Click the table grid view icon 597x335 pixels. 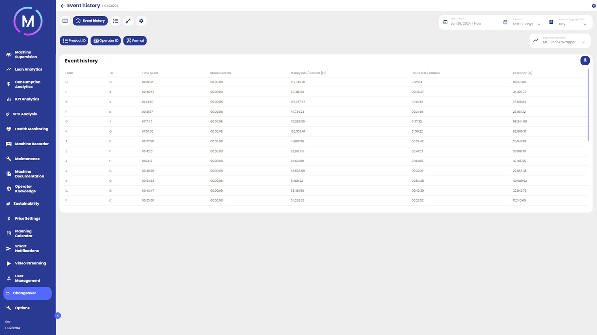point(65,21)
